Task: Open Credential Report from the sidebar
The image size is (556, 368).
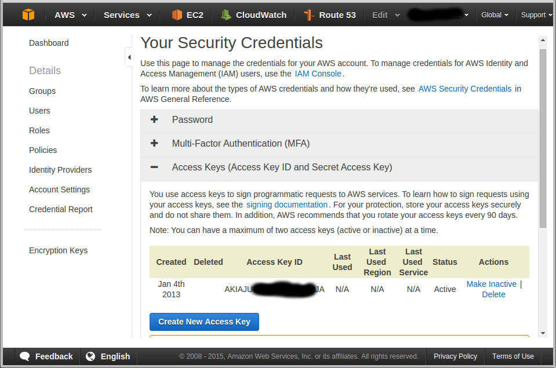Action: (x=61, y=209)
